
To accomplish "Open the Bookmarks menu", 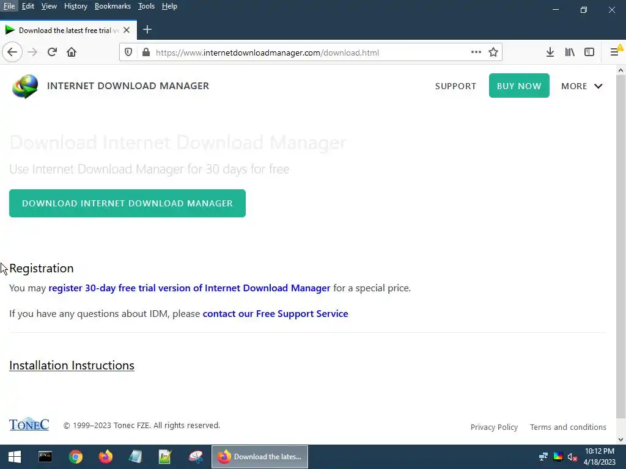I will tap(112, 6).
